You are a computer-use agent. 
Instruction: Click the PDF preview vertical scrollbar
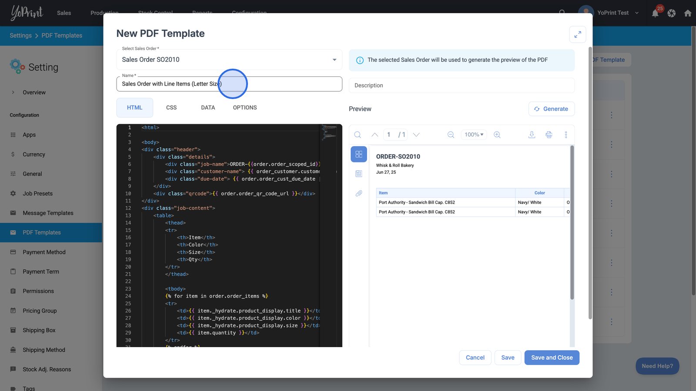click(572, 222)
